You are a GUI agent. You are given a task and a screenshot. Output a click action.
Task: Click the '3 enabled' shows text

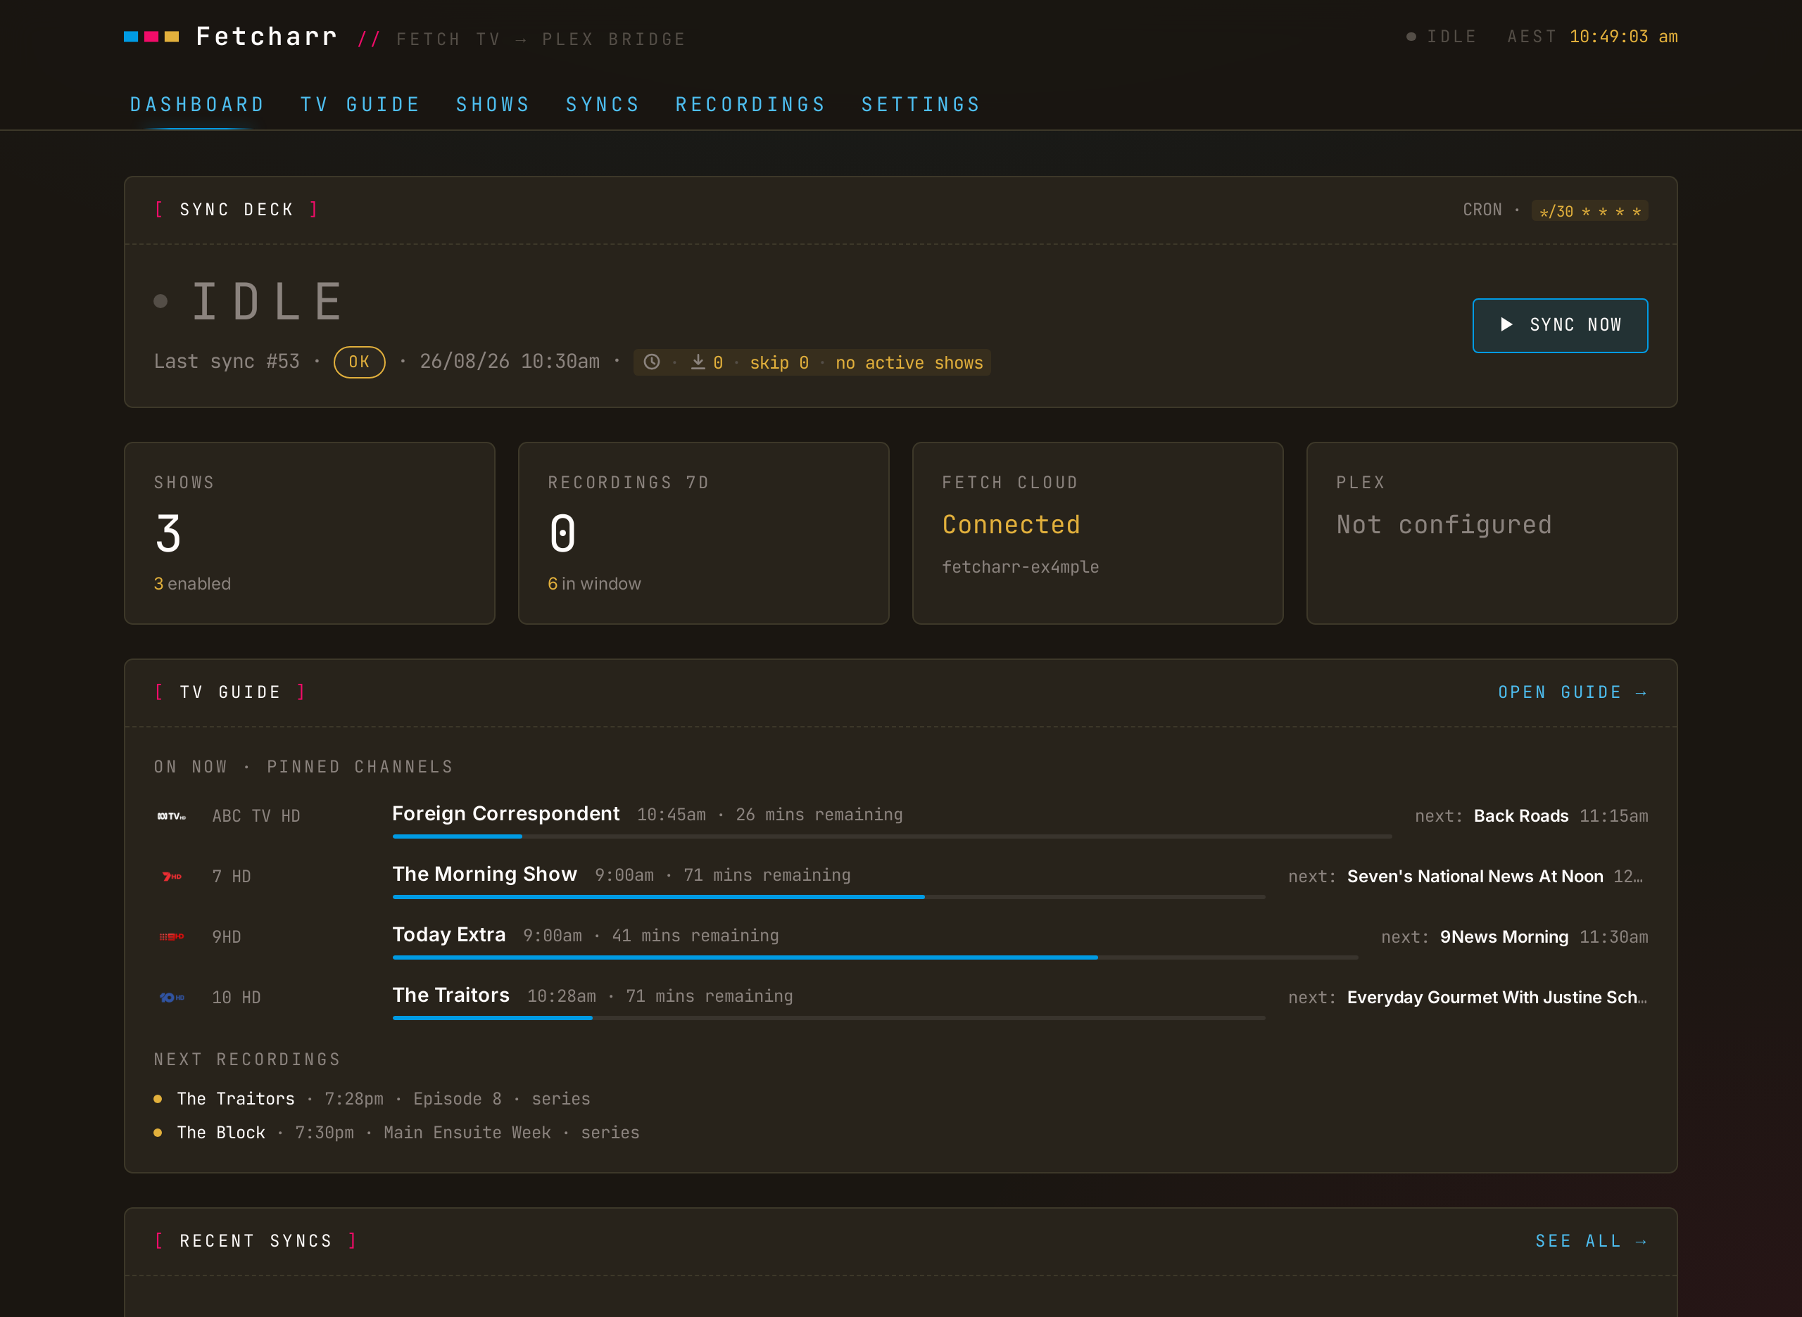pyautogui.click(x=192, y=583)
